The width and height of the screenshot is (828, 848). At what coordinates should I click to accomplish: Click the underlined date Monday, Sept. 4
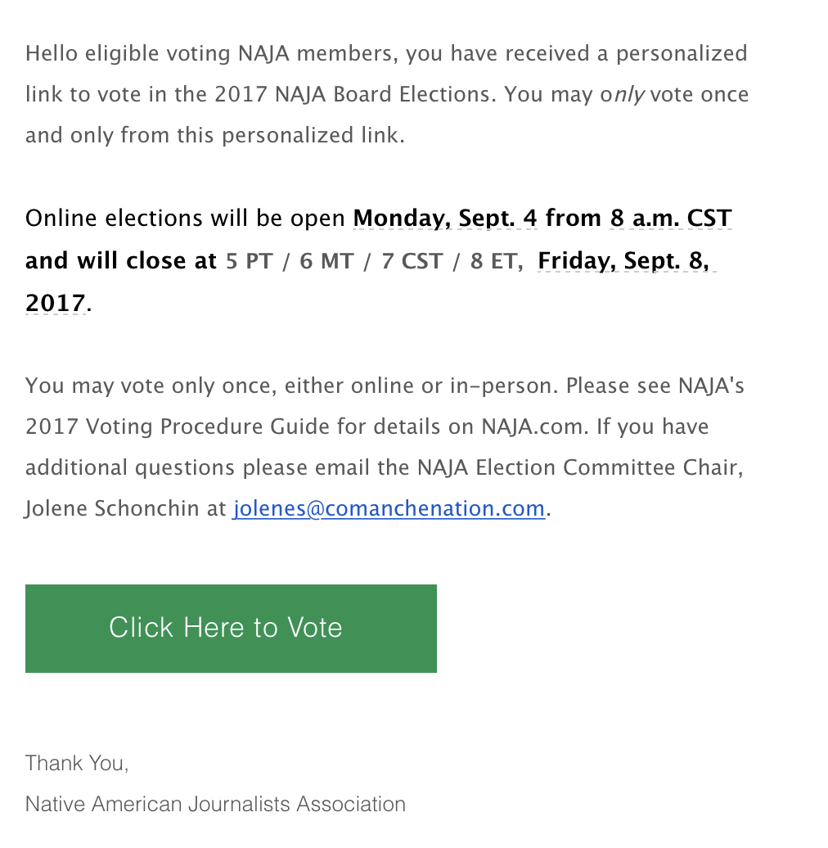(445, 219)
